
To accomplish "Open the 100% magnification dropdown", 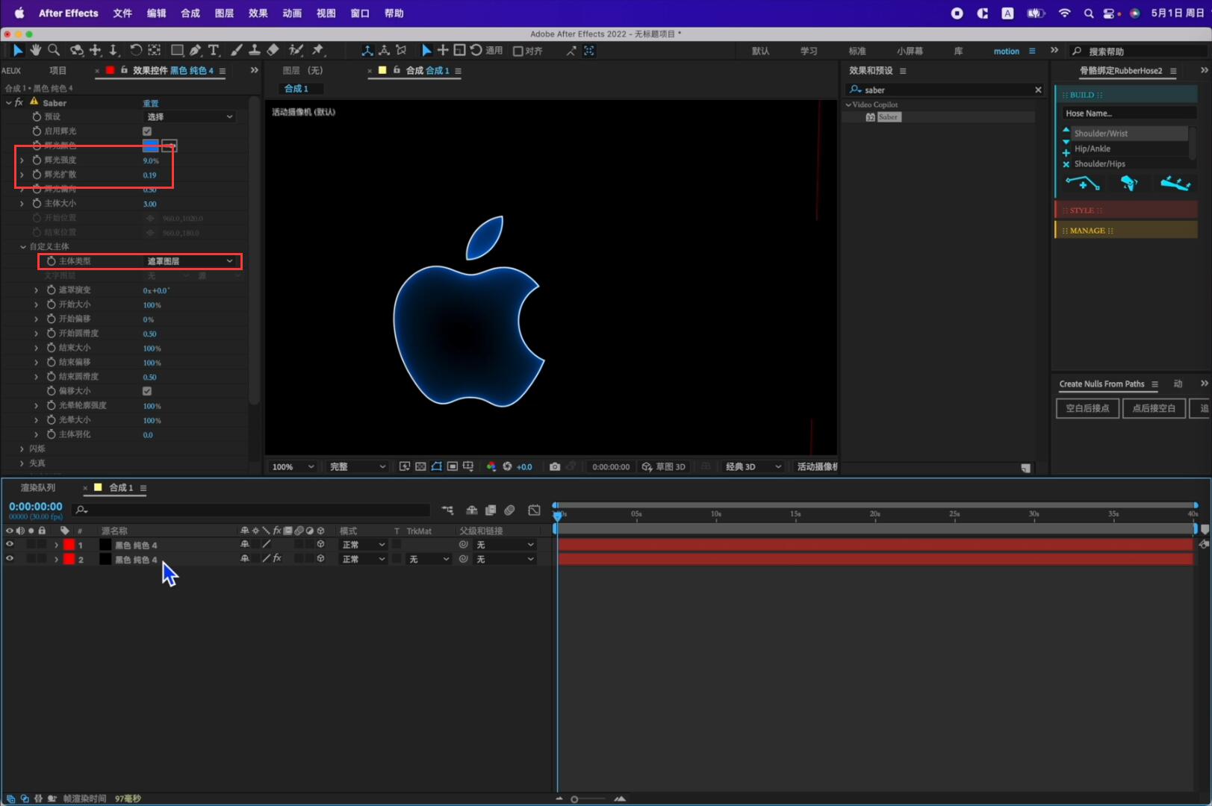I will 293,466.
